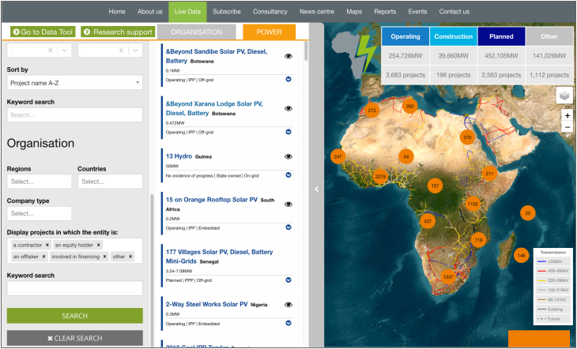Click the 719 cluster in Mozambique
This screenshot has height=349, width=577.
[x=478, y=240]
